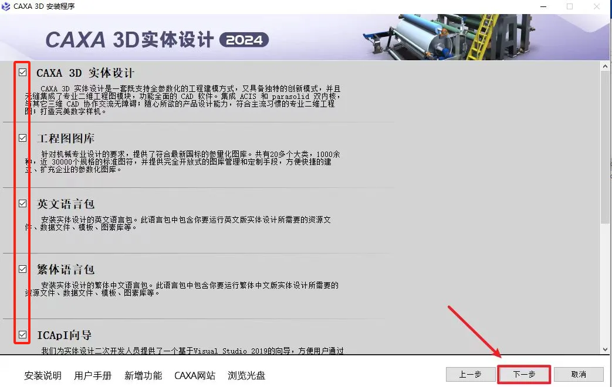Click the 英文语言包 heading text
Viewport: 612px width, 387px height.
[x=66, y=204]
